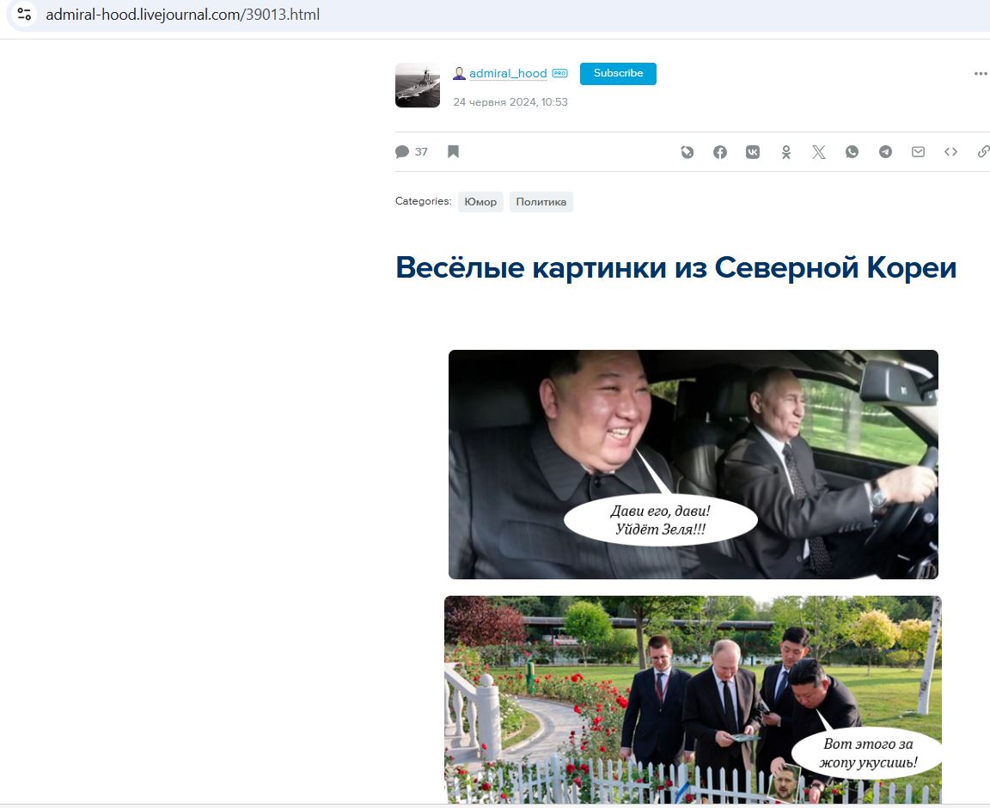This screenshot has width=990, height=808.
Task: Open the Политика category tag
Action: pyautogui.click(x=541, y=202)
